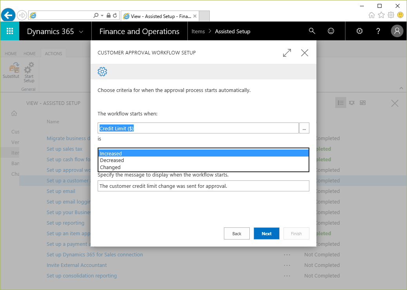The width and height of the screenshot is (407, 290).
Task: Click the header smiley feedback icon
Action: click(x=331, y=31)
